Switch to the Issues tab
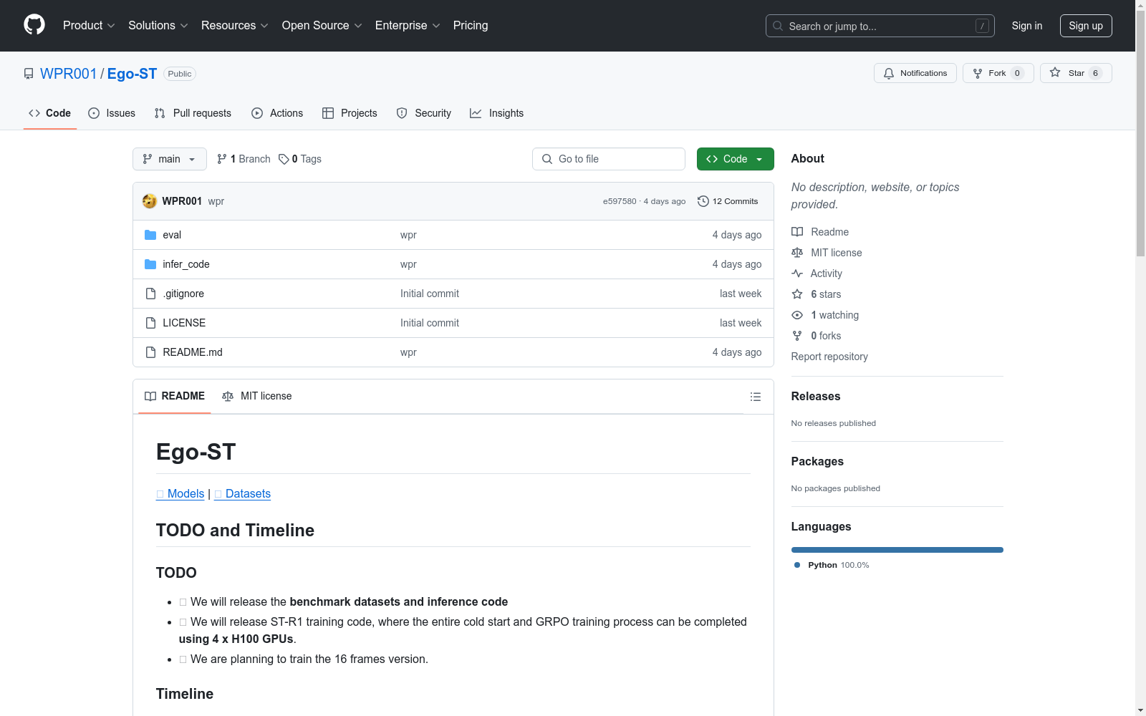1146x716 pixels. 112,113
